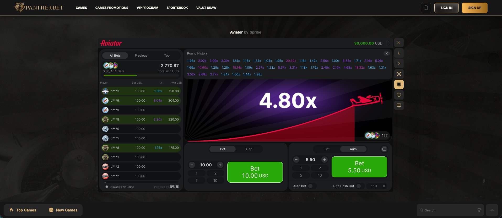The image size is (502, 218).
Task: Switch to the Previous bets tab
Action: point(141,56)
